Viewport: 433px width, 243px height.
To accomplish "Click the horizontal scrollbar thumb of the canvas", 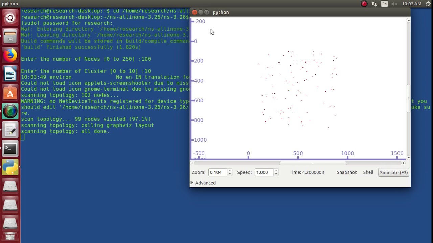I will [x=313, y=163].
